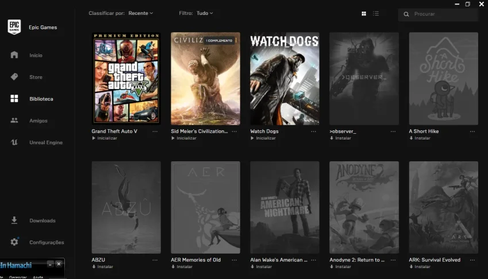Click ARK: Survival Evolved title text
Screen dimensions: 488x279
(x=435, y=259)
